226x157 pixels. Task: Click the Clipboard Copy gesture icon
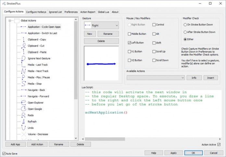(x=23, y=40)
